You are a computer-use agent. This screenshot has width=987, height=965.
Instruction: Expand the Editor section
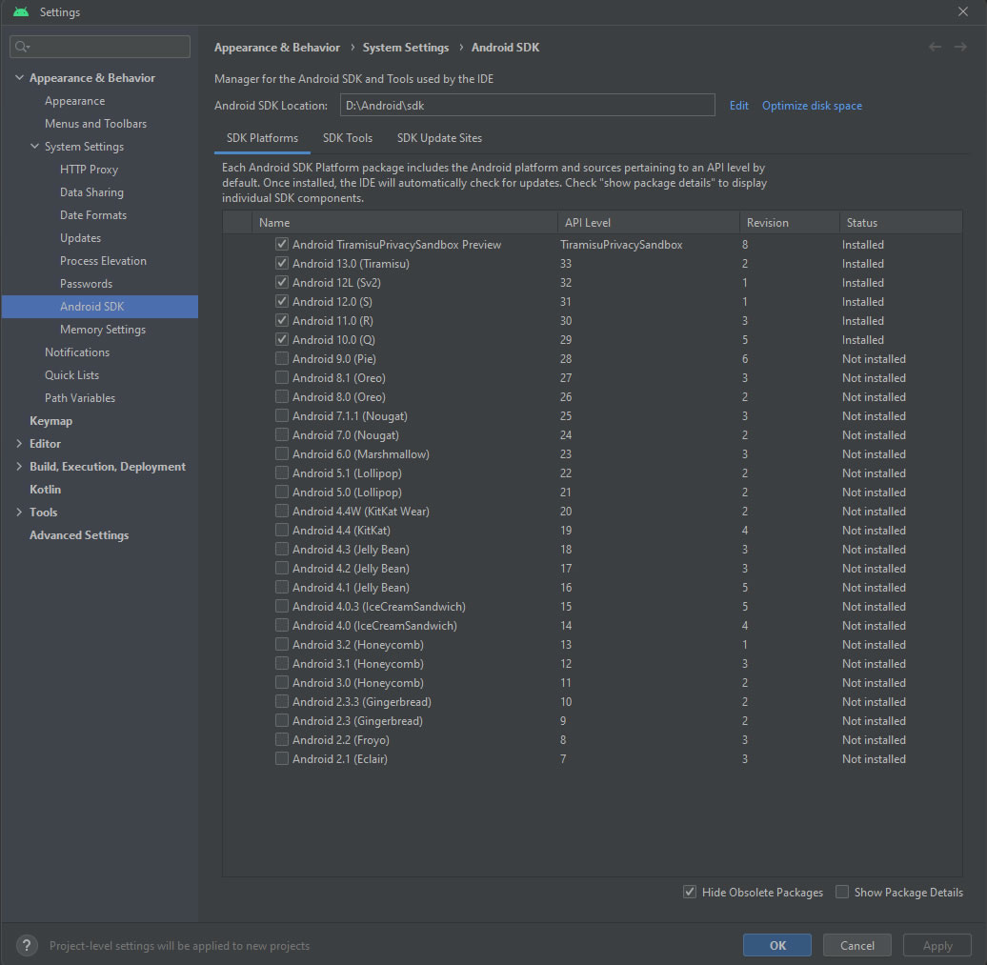19,444
